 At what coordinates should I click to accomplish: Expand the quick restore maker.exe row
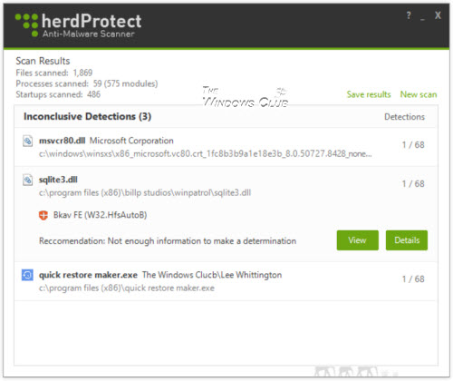coord(226,281)
